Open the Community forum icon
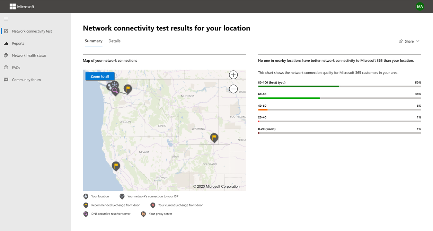 (x=6, y=79)
